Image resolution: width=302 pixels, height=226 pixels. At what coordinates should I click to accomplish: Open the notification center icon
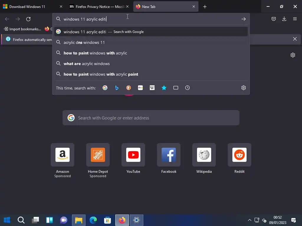[x=293, y=220]
